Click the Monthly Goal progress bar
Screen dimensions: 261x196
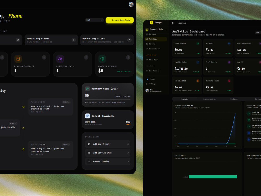pos(108,99)
